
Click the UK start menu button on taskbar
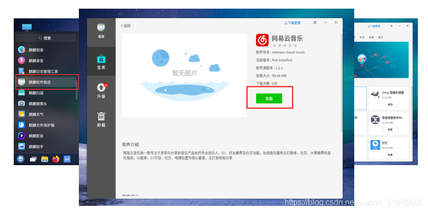click(x=20, y=159)
